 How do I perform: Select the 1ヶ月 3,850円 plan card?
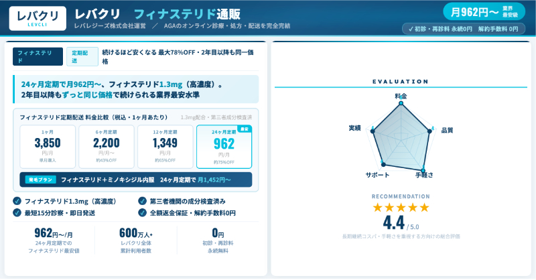coord(48,147)
